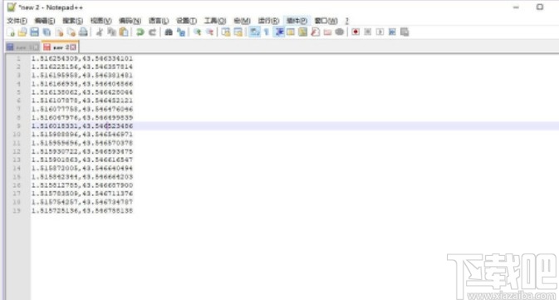This screenshot has height=300, width=559.
Task: Place cursor in coordinate text on line 12
Action: 82,151
